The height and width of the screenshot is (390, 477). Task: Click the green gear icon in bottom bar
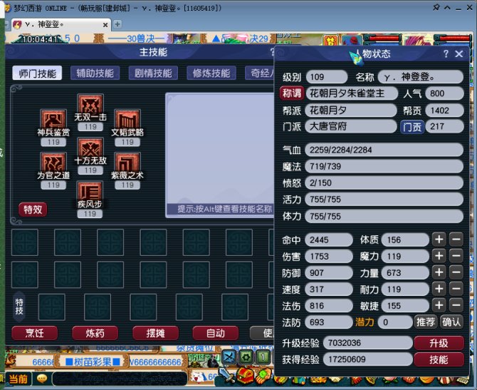pos(246,357)
